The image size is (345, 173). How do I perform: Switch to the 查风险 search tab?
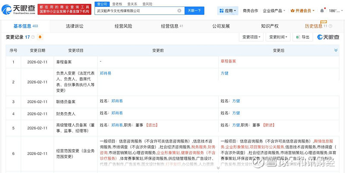pos(147,4)
